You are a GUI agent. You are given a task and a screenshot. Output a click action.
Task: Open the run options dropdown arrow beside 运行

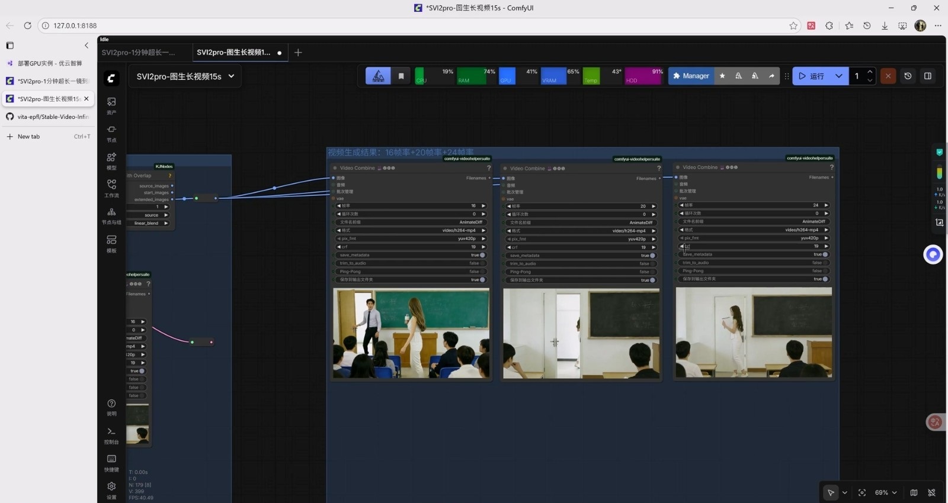pos(838,76)
